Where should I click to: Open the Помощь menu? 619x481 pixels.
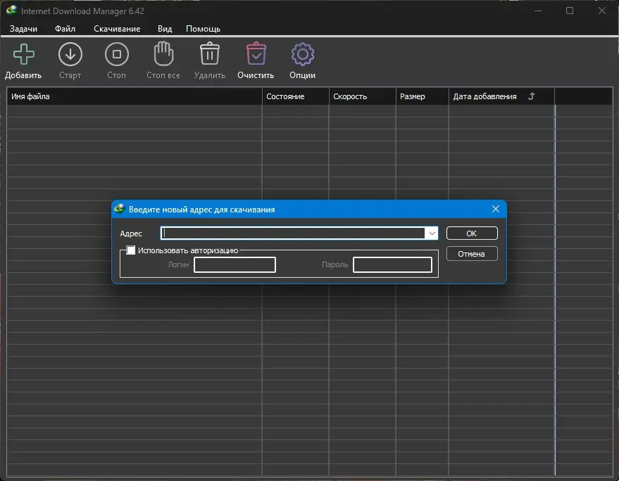pos(203,29)
